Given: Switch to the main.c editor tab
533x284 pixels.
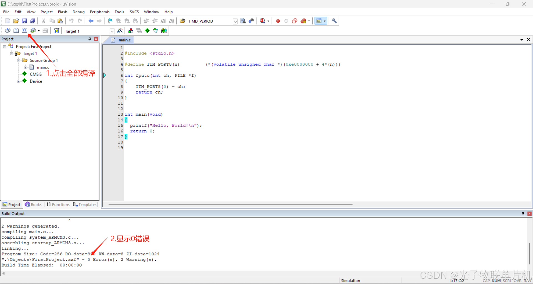Looking at the screenshot, I should click(121, 40).
